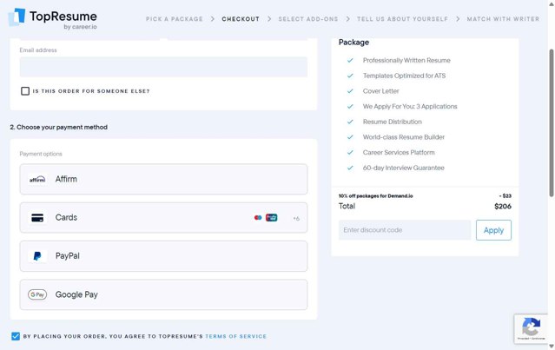
Task: Click the reCAPTCHA badge
Action: point(531,329)
